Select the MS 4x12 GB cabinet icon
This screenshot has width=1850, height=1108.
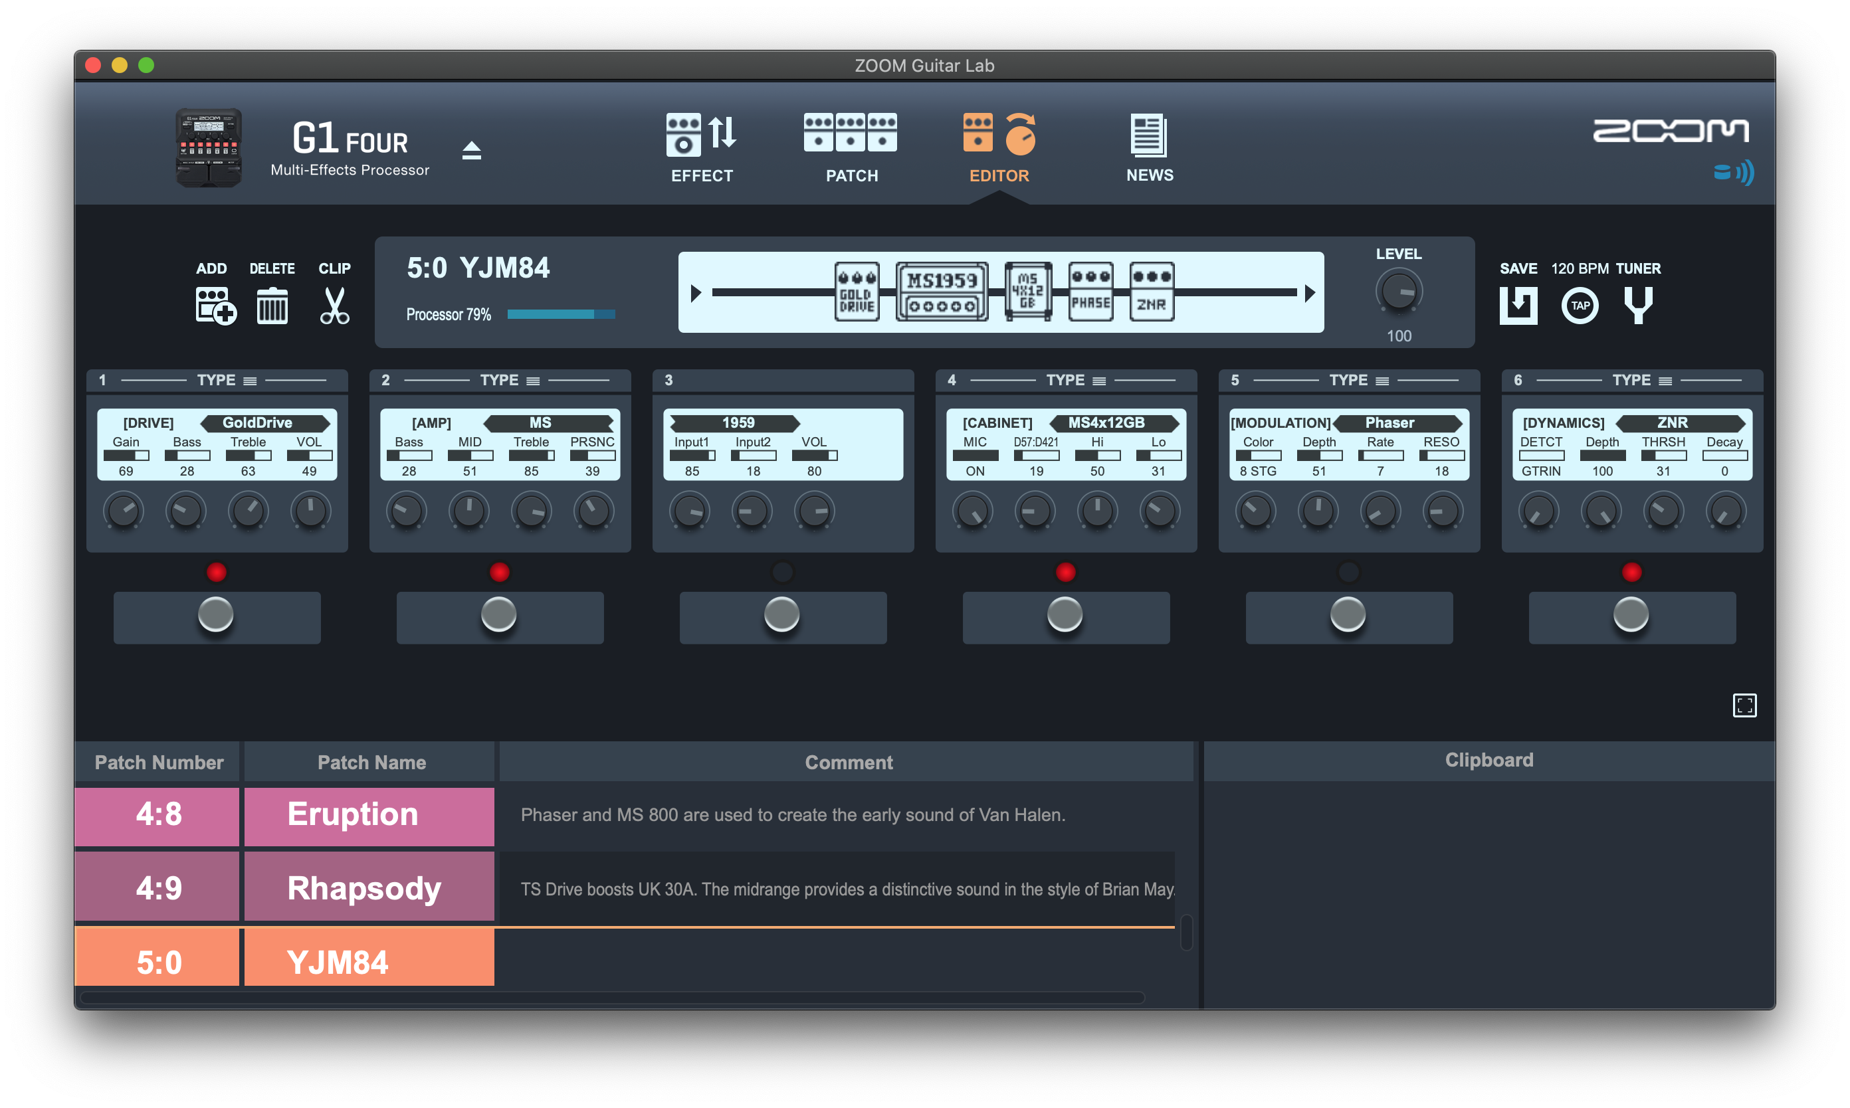tap(1028, 292)
